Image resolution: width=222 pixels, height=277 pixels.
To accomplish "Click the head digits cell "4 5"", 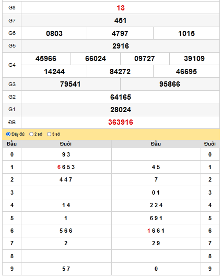I will [156, 167].
